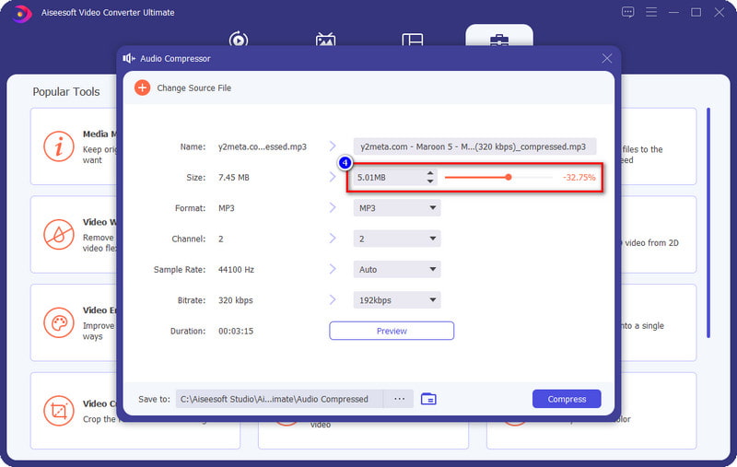This screenshot has width=737, height=467.
Task: Open the Channel dropdown
Action: (397, 239)
